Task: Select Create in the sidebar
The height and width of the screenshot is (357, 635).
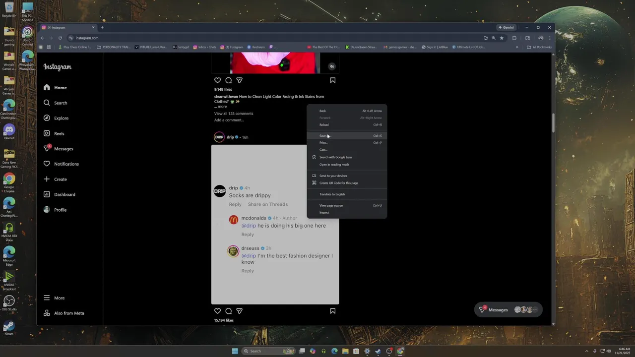Action: pos(55,179)
